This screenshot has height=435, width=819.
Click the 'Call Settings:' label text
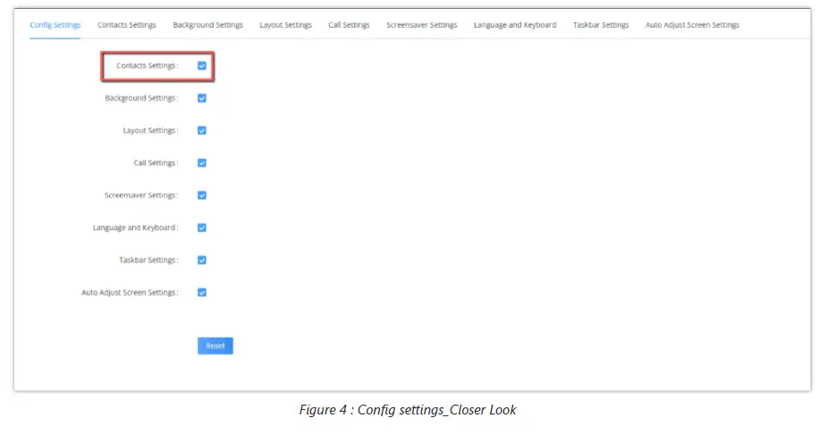(x=156, y=163)
